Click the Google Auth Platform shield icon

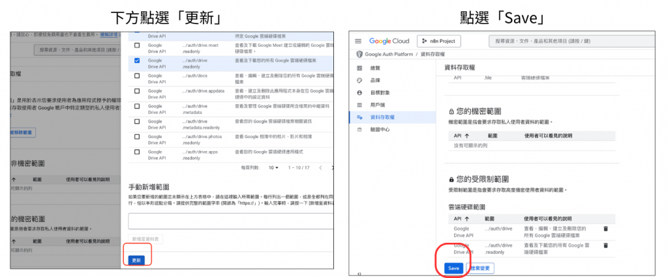359,55
